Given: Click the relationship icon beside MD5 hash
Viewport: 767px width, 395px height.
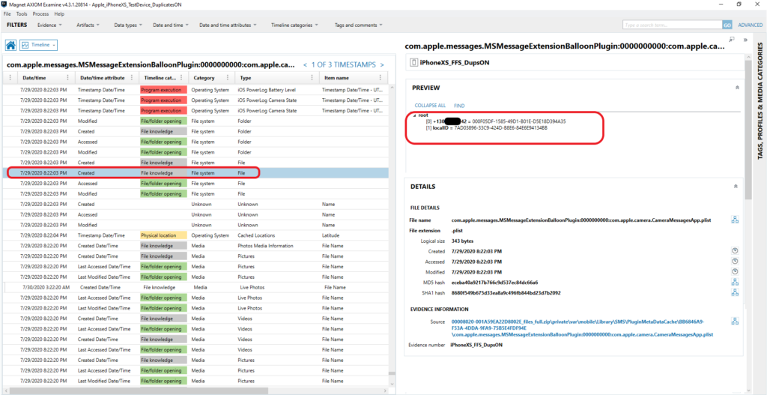Looking at the screenshot, I should pos(735,282).
